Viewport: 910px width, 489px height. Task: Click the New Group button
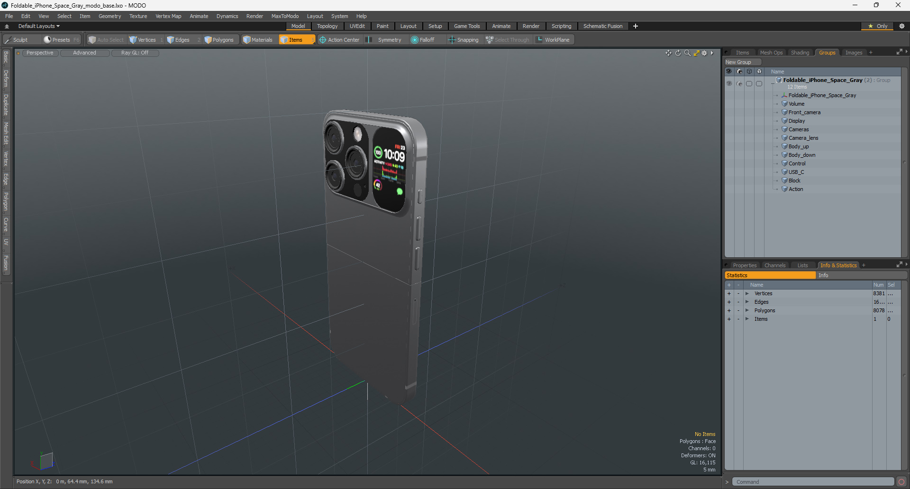(742, 62)
